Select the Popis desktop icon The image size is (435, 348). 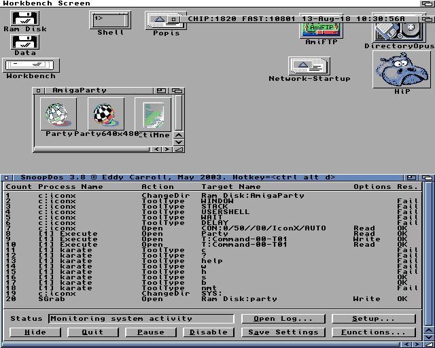click(x=166, y=20)
